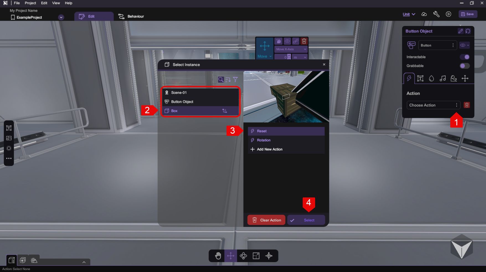The height and width of the screenshot is (272, 486).
Task: Click the filter funnel icon
Action: (x=235, y=80)
